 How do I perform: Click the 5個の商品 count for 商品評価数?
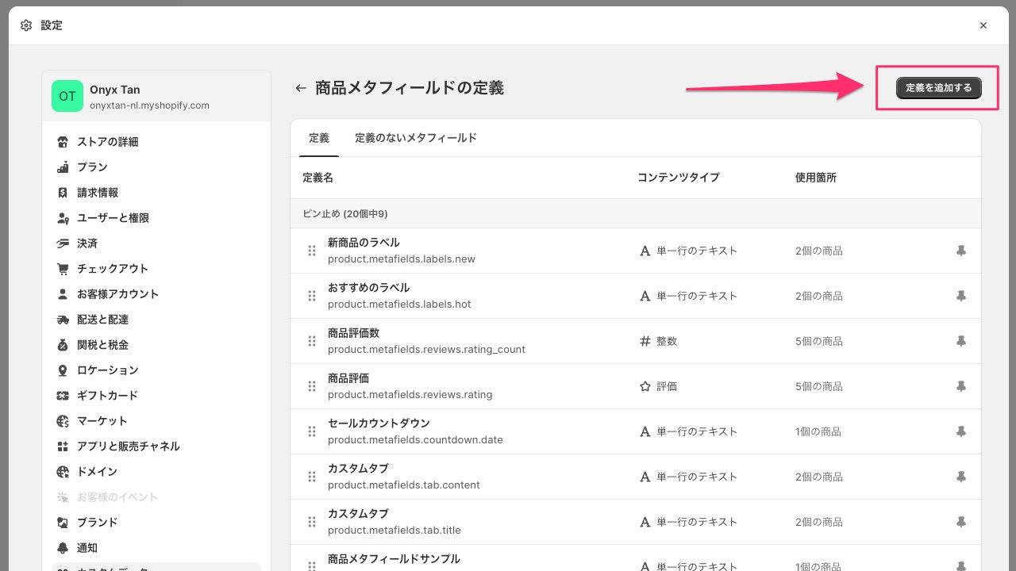click(819, 341)
